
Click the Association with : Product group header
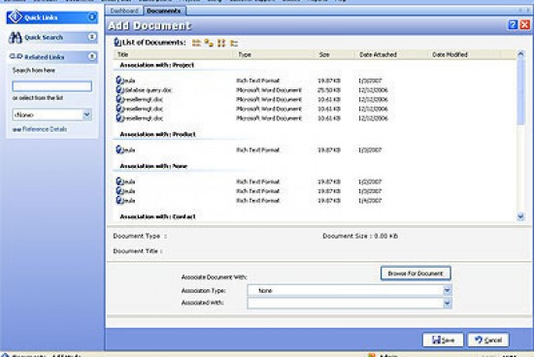[157, 135]
